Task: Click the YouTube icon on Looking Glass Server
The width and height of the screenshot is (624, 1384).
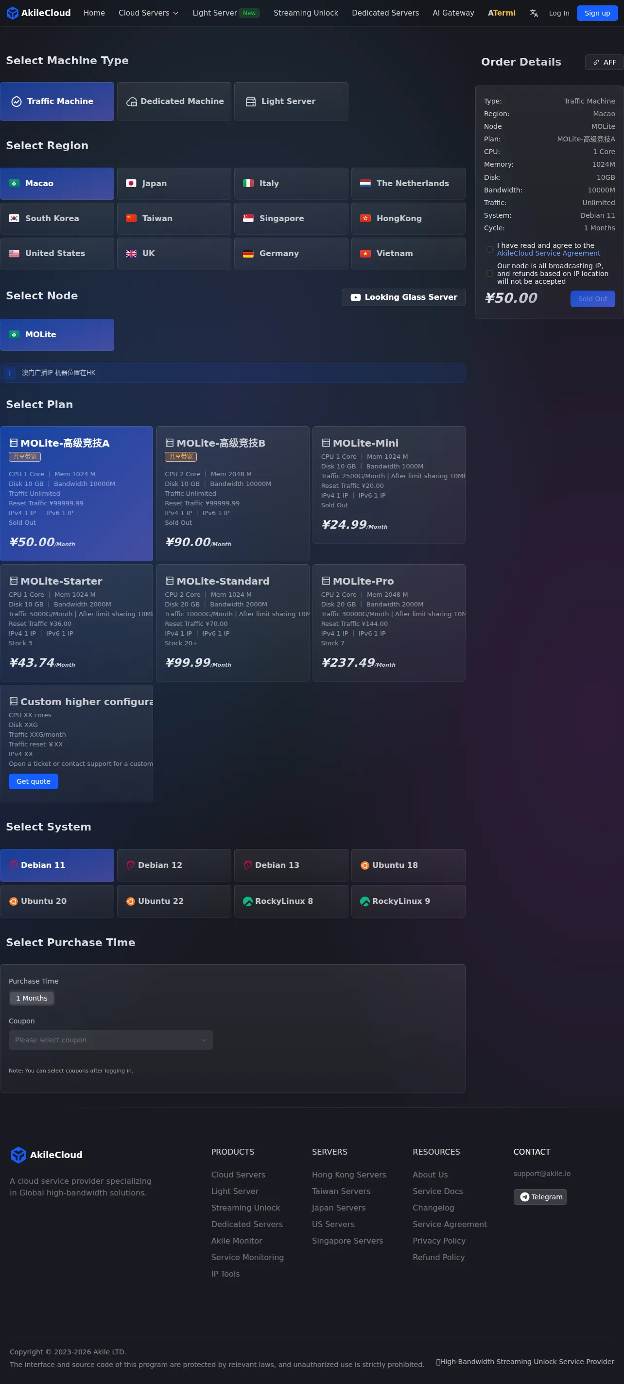Action: [356, 297]
